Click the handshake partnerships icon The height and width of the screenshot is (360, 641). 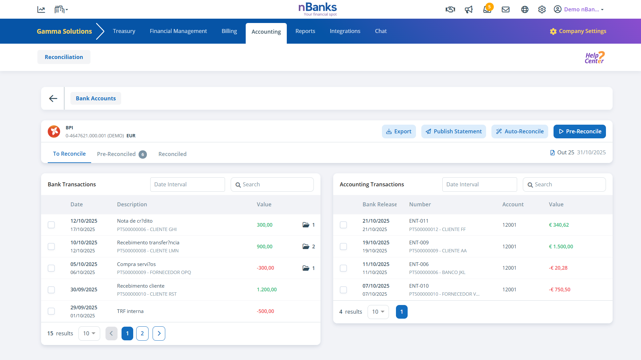(450, 10)
